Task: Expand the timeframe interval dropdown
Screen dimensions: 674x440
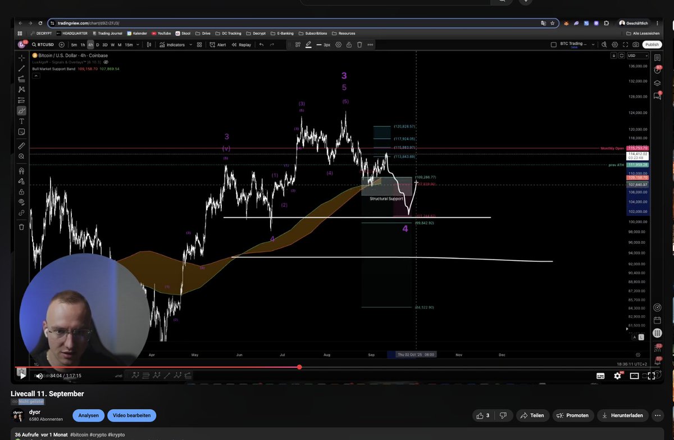Action: tap(138, 44)
